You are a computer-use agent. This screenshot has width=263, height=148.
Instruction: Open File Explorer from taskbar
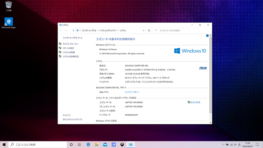click(97, 144)
